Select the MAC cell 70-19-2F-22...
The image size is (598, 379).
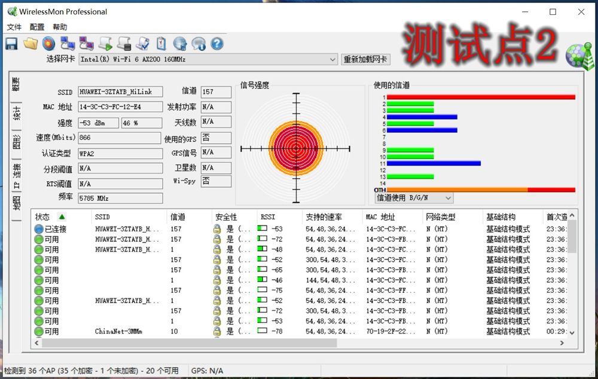click(x=390, y=331)
